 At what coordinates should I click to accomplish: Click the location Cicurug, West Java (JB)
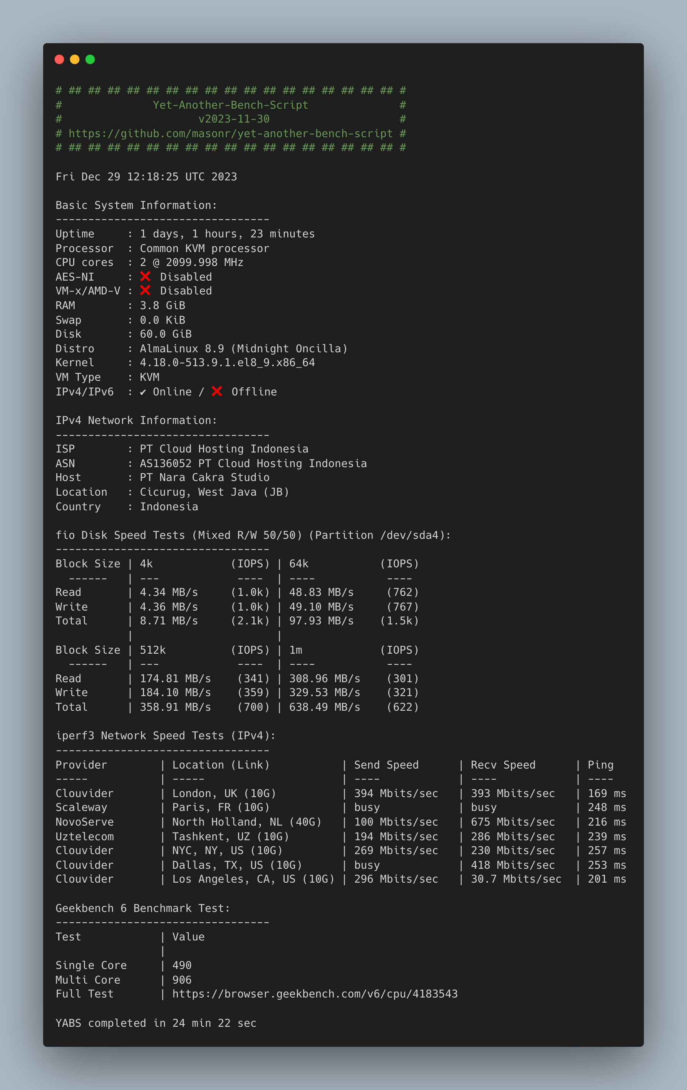(214, 492)
